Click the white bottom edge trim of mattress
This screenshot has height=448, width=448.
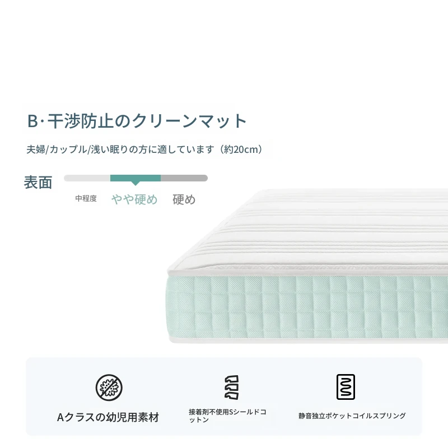309,340
